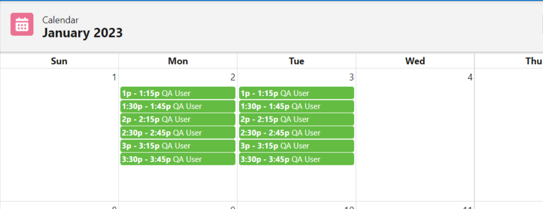Select Tuesday 1:30p - 1:45p event
Image resolution: width=543 pixels, height=209 pixels.
(296, 107)
